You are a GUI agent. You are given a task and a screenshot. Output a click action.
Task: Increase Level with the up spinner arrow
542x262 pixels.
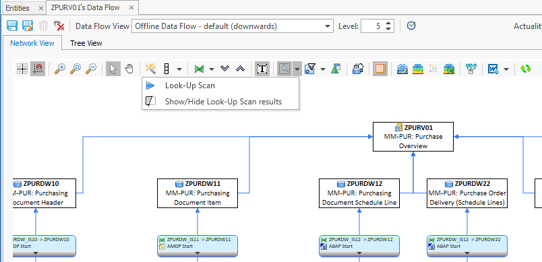388,23
